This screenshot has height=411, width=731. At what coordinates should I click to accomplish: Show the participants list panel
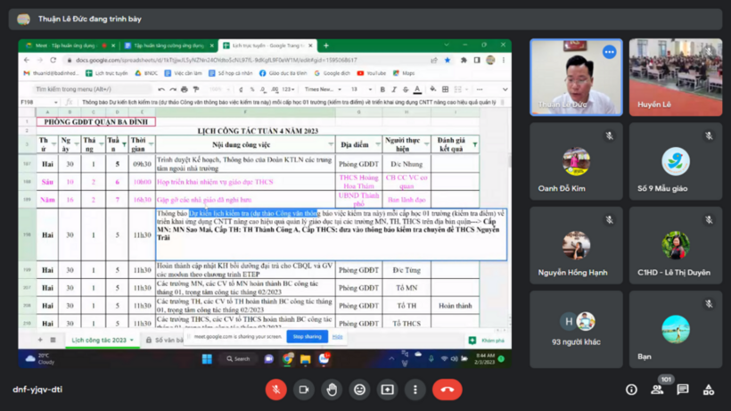pyautogui.click(x=657, y=390)
